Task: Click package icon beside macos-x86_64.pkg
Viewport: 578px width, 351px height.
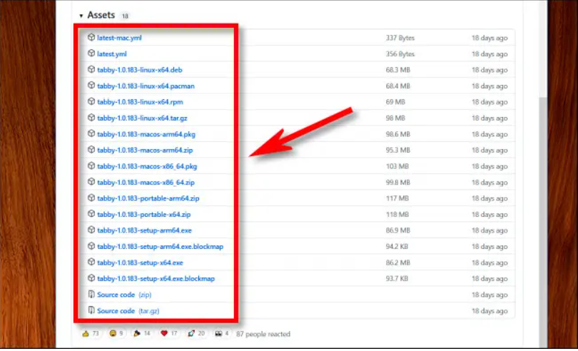Action: click(91, 166)
